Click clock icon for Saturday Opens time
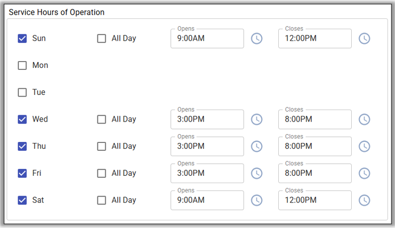Viewport: 395px width, 228px height. 256,200
